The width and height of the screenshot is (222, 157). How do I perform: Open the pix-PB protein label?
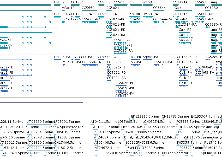coord(136,57)
